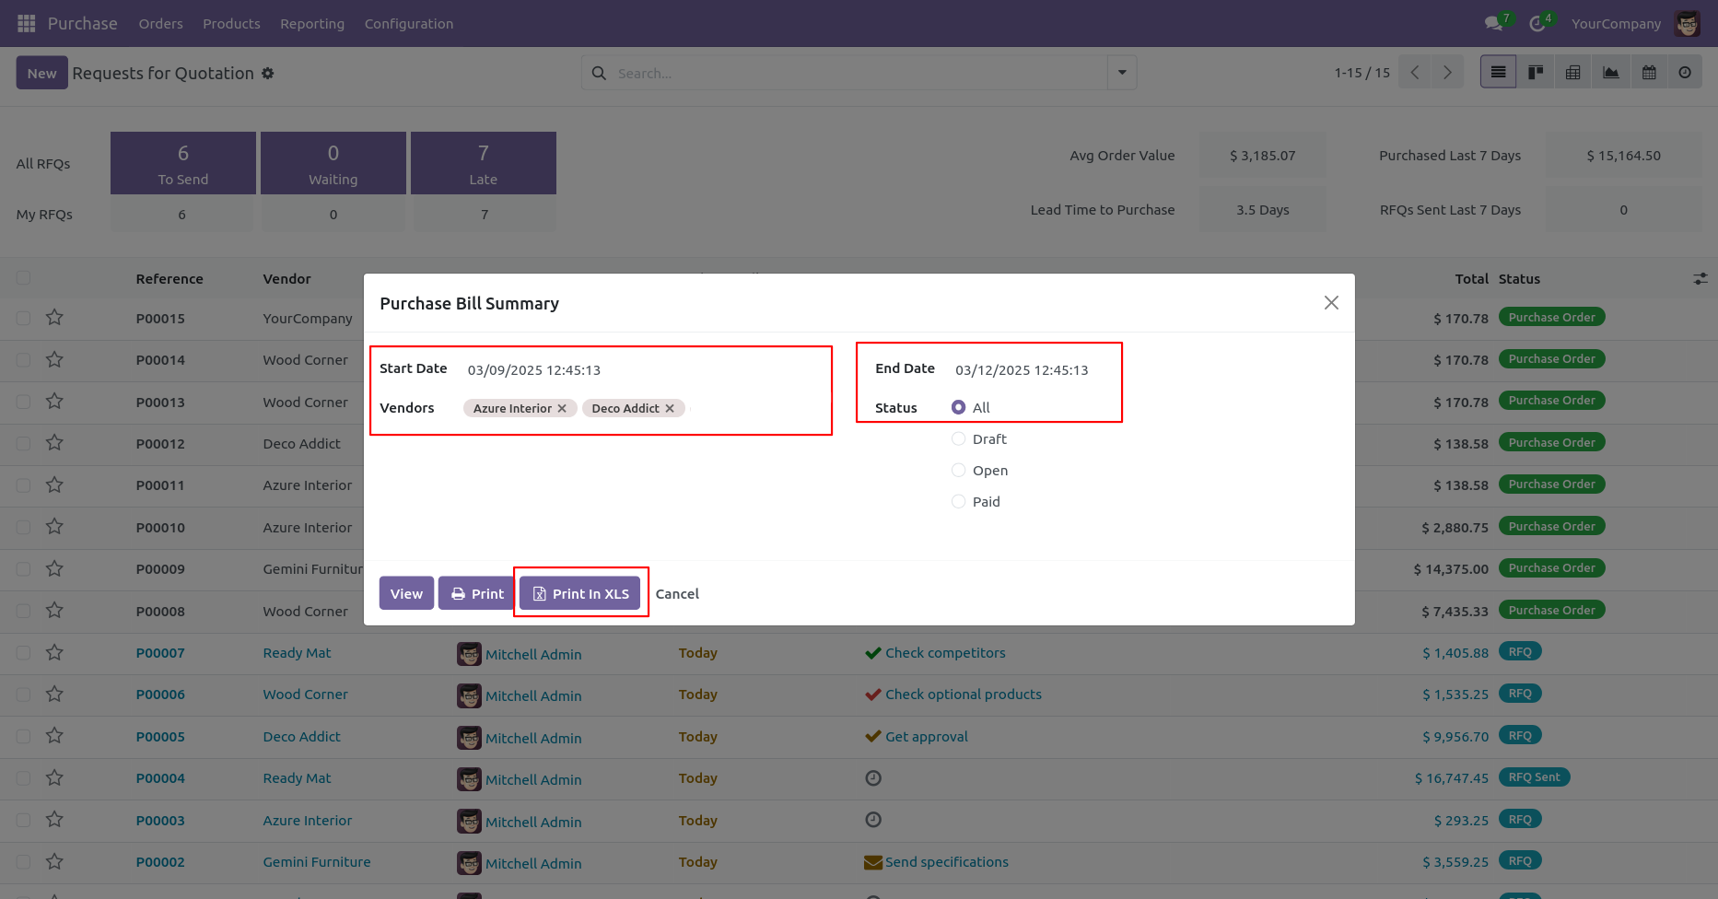The image size is (1718, 899).
Task: Open Mitchell Admin user avatar menu
Action: click(1688, 23)
